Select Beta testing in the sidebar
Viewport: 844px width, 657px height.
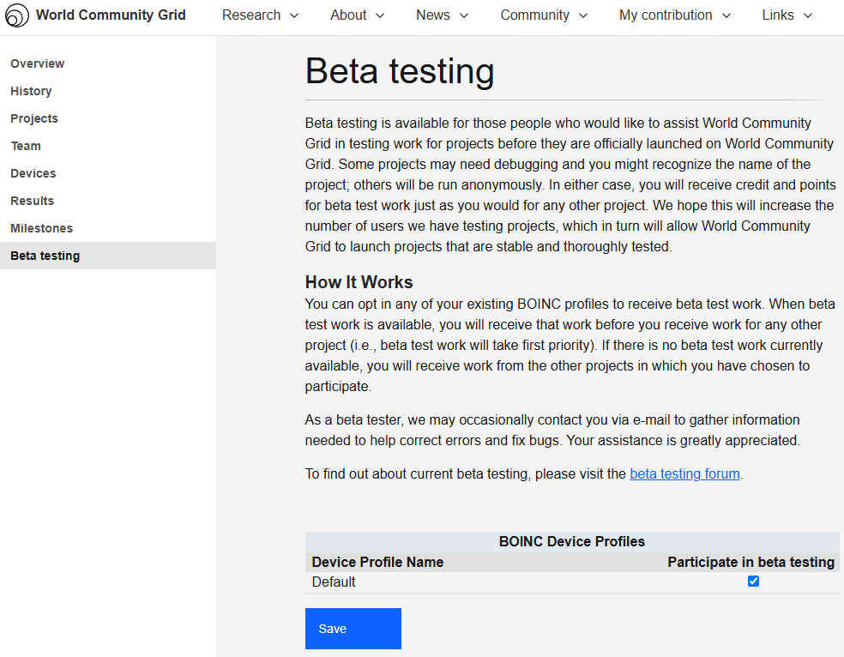tap(45, 256)
